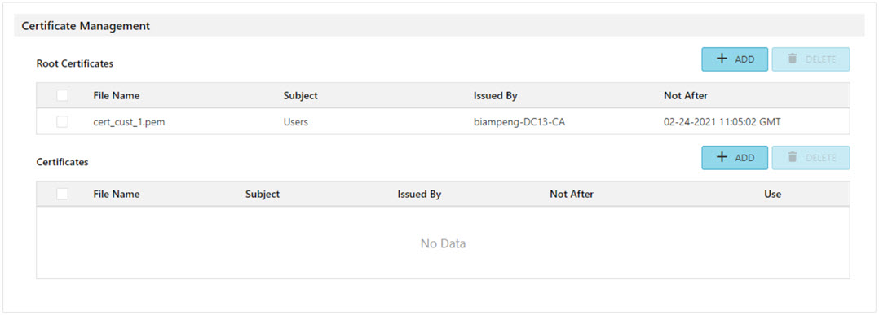Click the trash icon on Certificates DELETE
The width and height of the screenshot is (879, 315).
(792, 157)
